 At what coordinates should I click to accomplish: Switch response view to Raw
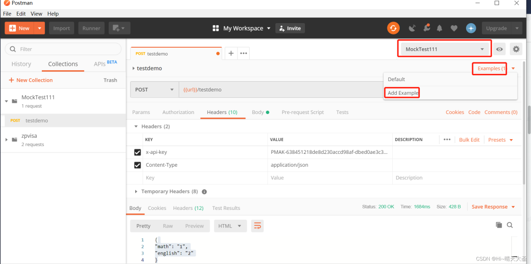(168, 226)
